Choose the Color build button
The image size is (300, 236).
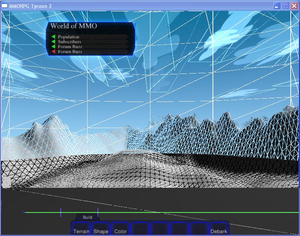pyautogui.click(x=121, y=229)
